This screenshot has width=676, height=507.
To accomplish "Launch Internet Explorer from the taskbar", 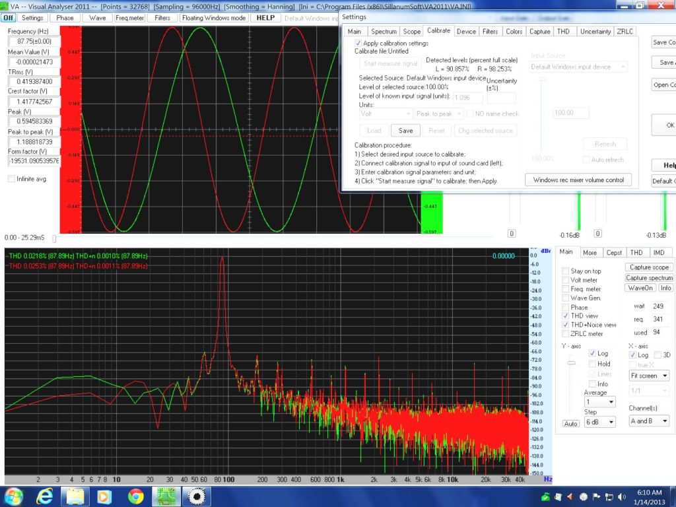I will click(44, 496).
